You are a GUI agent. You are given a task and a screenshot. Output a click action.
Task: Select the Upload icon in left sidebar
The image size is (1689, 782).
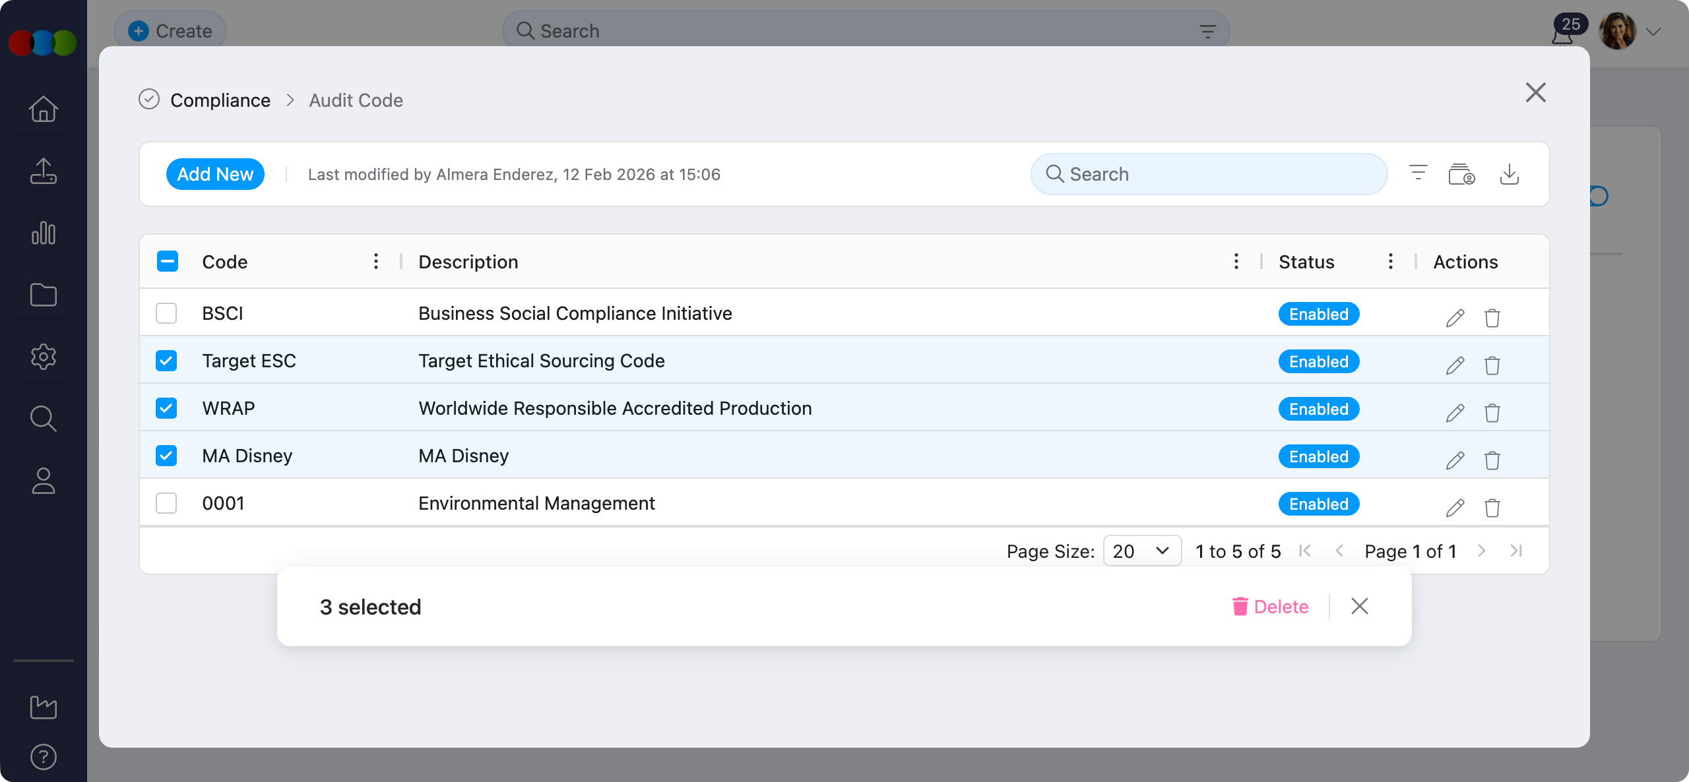(x=43, y=171)
